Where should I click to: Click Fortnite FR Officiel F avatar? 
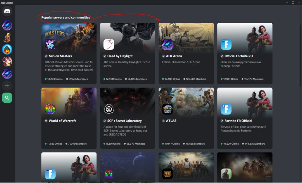pyautogui.click(x=226, y=109)
